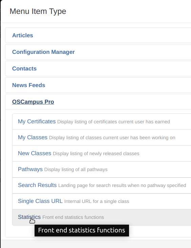Select the Statistics menu item type
191x248 pixels.
[29, 217]
